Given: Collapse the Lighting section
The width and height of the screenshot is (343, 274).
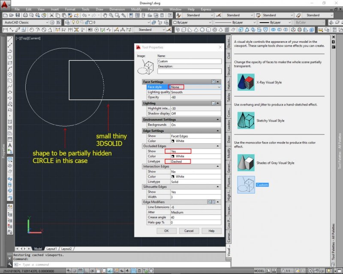Looking at the screenshot, I should coord(218,103).
